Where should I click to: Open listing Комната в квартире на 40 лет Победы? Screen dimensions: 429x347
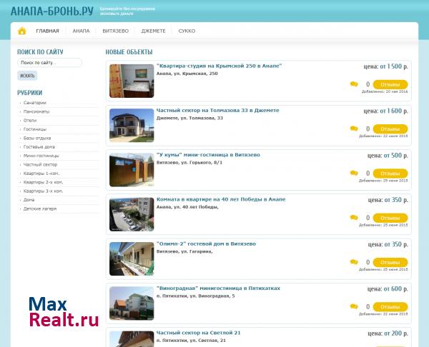(221, 199)
